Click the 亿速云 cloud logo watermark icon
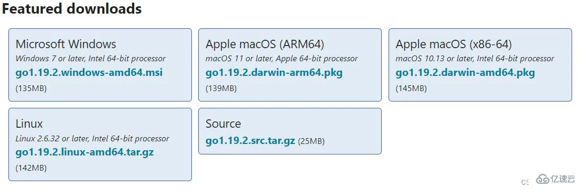Screen dimensions: 581x190 (x=543, y=180)
